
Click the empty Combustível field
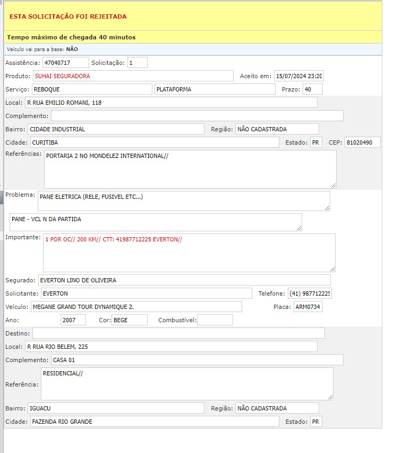click(x=215, y=320)
